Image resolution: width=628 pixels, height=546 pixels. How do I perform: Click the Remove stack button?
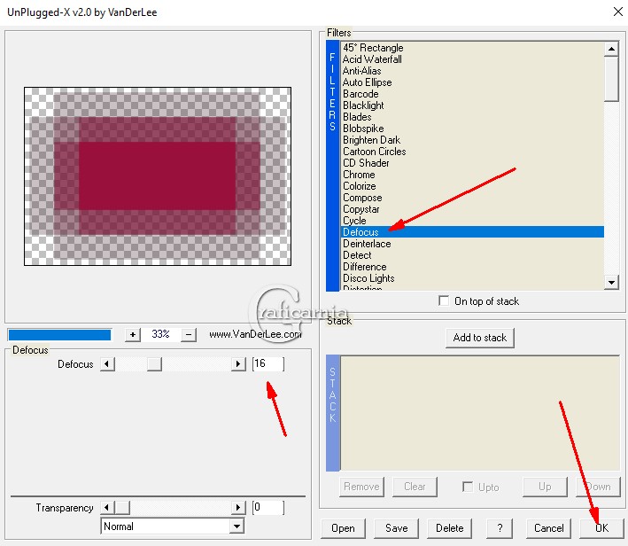(361, 487)
